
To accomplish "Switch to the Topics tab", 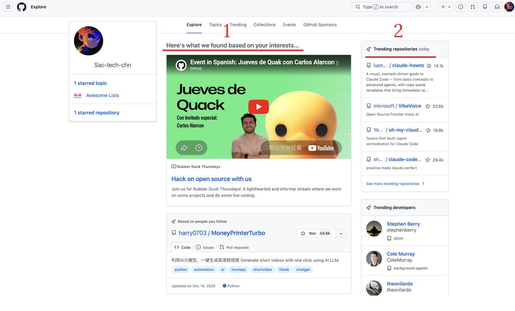I will point(215,25).
